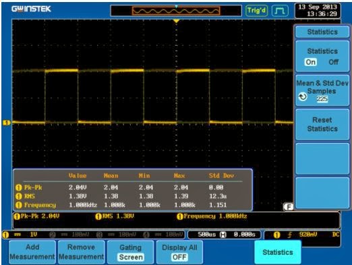Click the channel 1 1V scale readout
This screenshot has height=265, width=352.
(x=34, y=235)
